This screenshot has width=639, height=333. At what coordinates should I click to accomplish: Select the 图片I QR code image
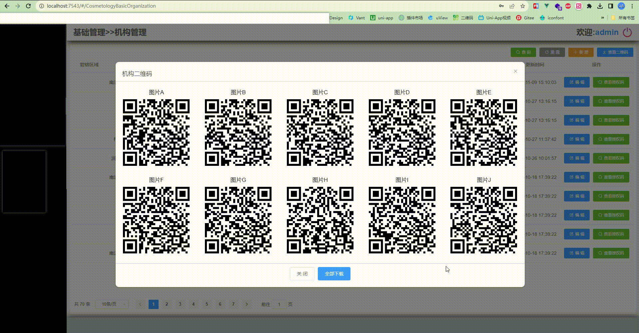click(x=402, y=220)
